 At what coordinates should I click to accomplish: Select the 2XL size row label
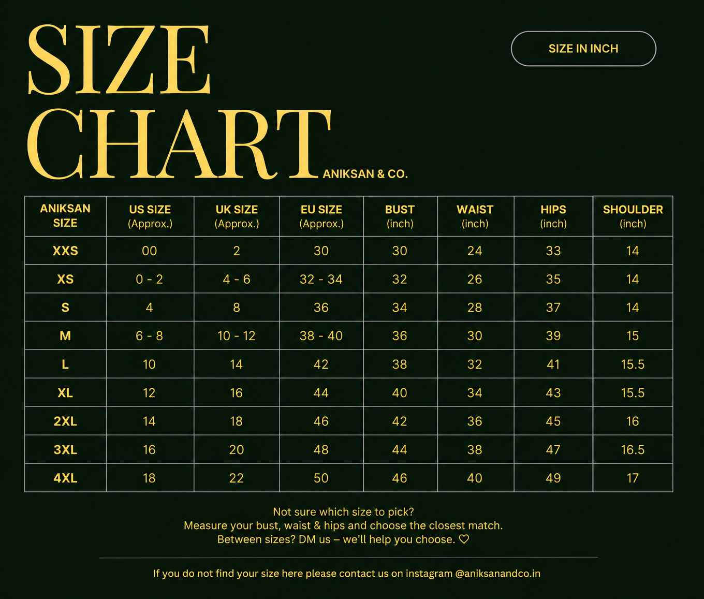point(65,421)
